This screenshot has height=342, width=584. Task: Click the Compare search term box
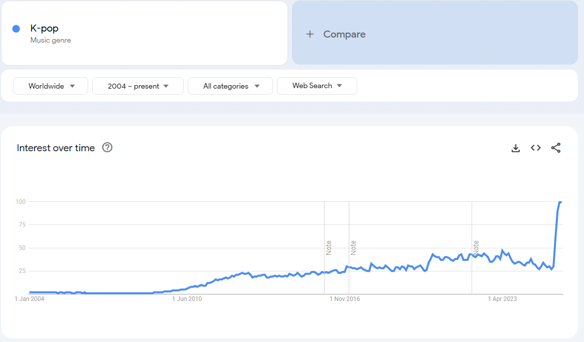click(x=435, y=33)
